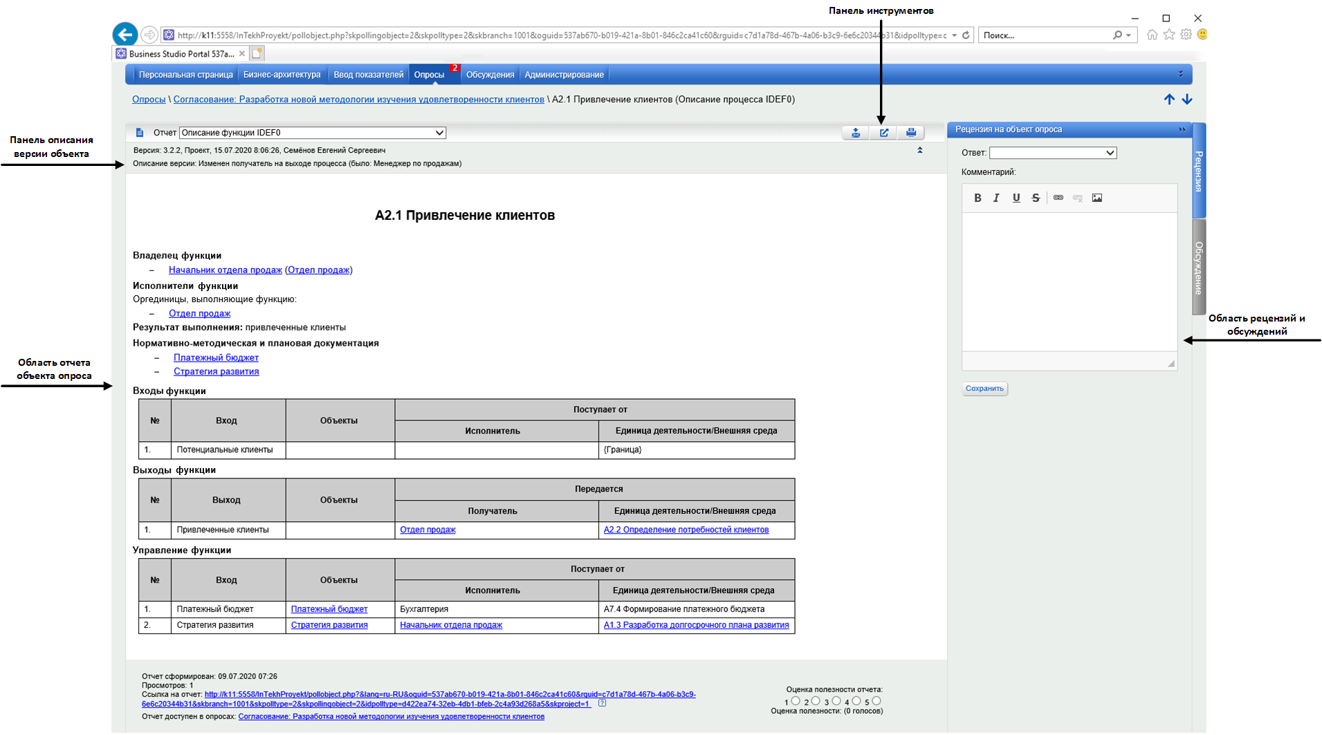Go to previous poll object arrow
The width and height of the screenshot is (1322, 735).
click(x=1168, y=100)
